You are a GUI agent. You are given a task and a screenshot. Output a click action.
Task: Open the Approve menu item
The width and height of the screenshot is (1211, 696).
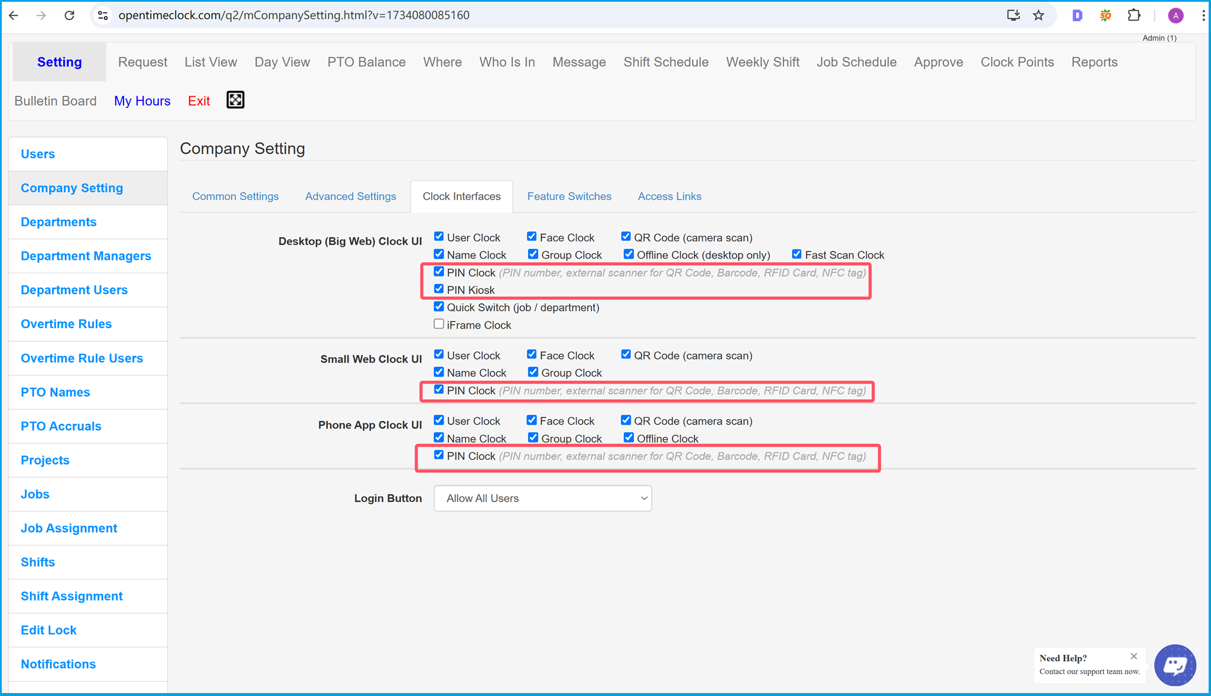point(938,62)
